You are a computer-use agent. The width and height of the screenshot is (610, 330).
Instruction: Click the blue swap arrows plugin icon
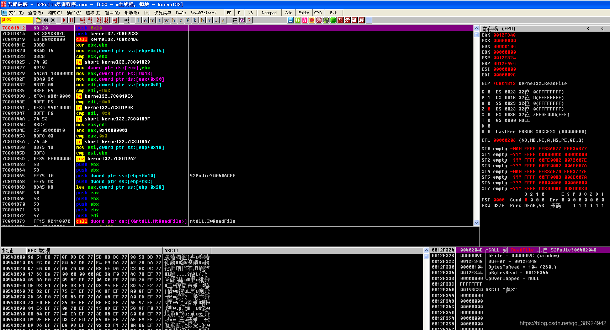click(291, 20)
